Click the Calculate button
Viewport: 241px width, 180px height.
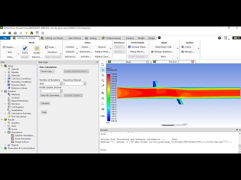(45, 103)
